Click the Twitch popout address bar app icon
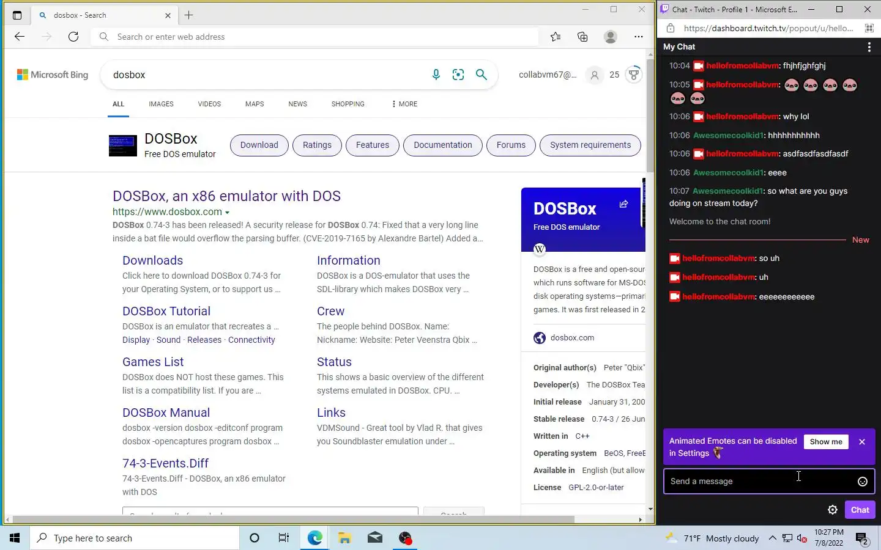 [x=869, y=28]
